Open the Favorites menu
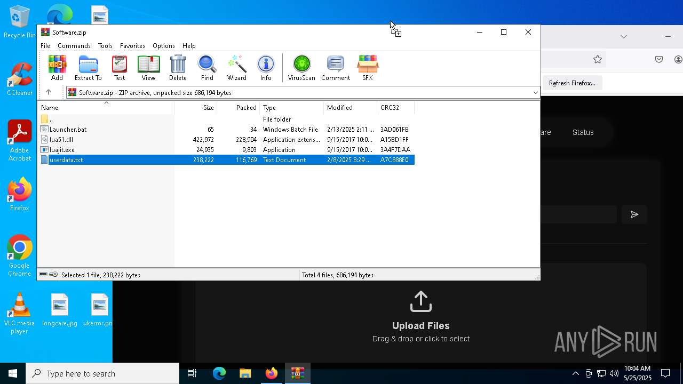The image size is (683, 384). click(132, 46)
